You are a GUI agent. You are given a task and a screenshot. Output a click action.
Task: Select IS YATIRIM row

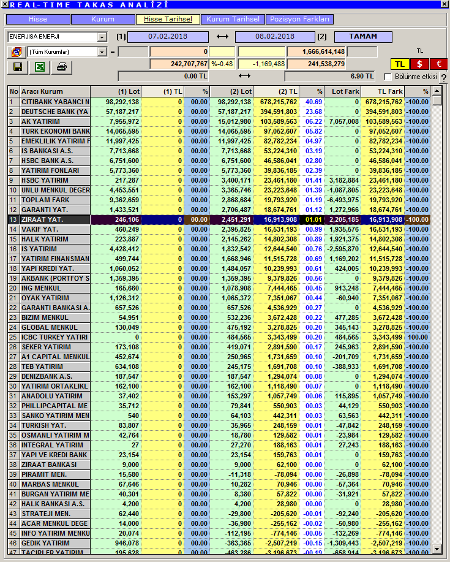click(x=219, y=249)
